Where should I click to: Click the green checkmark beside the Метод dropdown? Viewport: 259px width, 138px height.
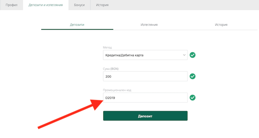click(x=192, y=55)
